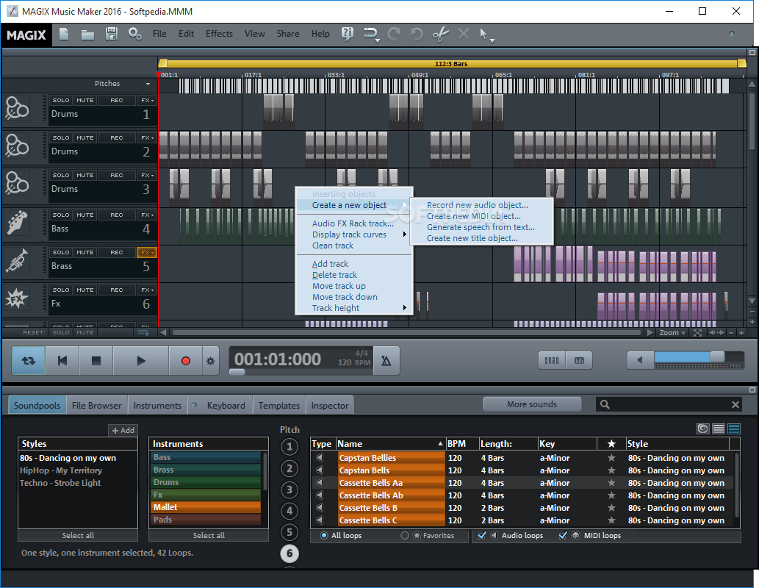Switch to the Inspector tab
Image resolution: width=759 pixels, height=588 pixels.
coord(330,406)
